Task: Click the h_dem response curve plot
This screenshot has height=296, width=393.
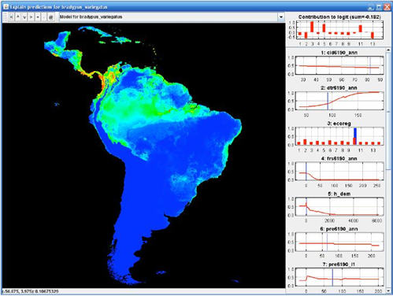Action: click(339, 206)
